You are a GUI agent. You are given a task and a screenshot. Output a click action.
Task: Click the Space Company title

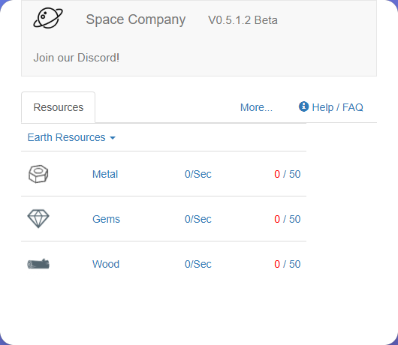[136, 19]
